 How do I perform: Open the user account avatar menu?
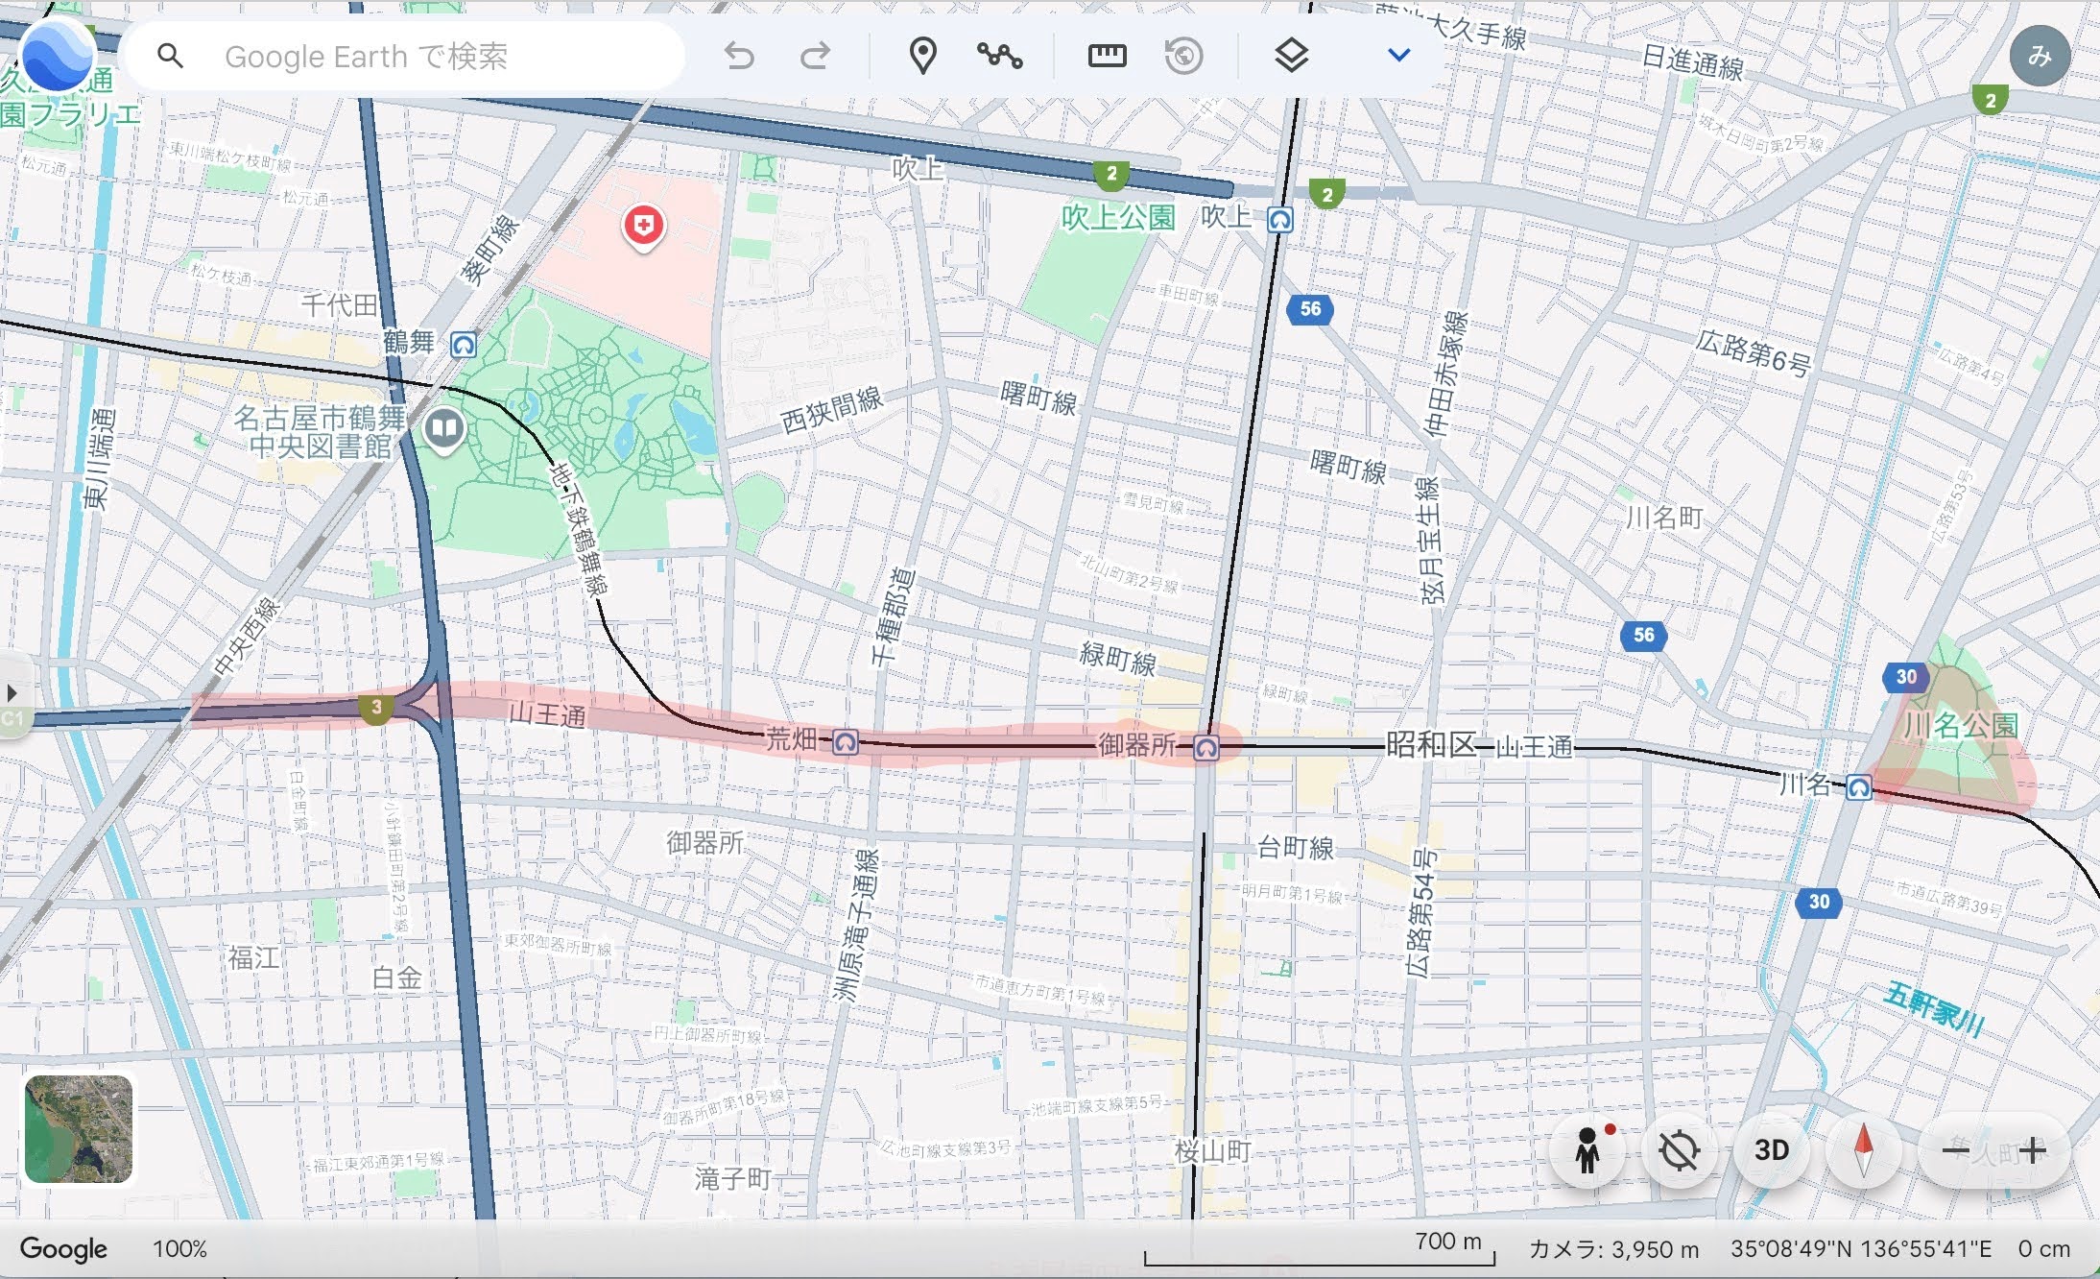[x=2039, y=57]
